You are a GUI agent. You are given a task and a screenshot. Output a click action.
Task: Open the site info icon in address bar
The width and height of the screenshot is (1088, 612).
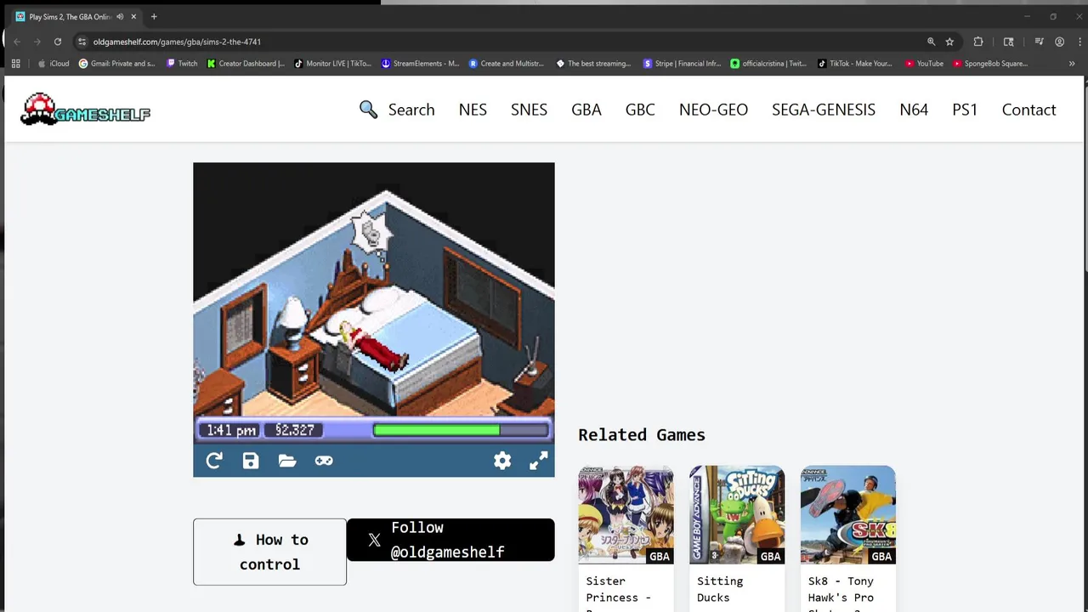[82, 42]
